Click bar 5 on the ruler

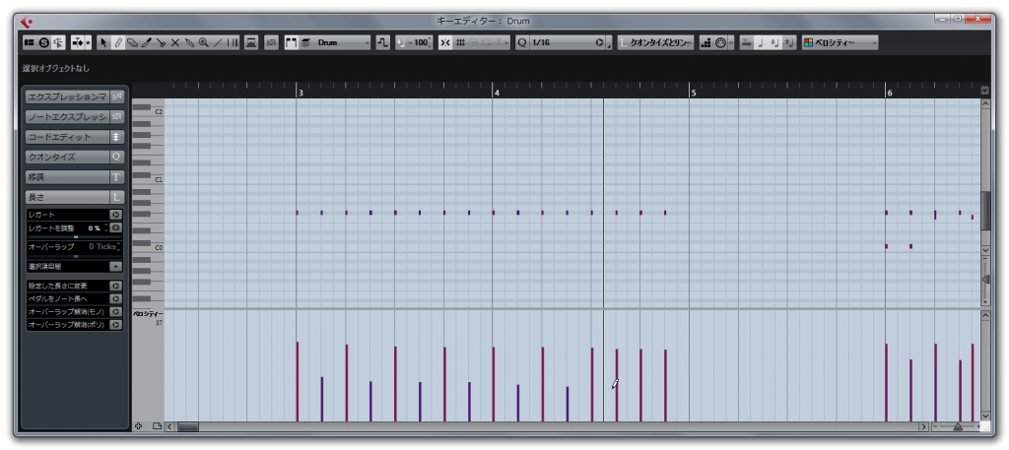(693, 94)
